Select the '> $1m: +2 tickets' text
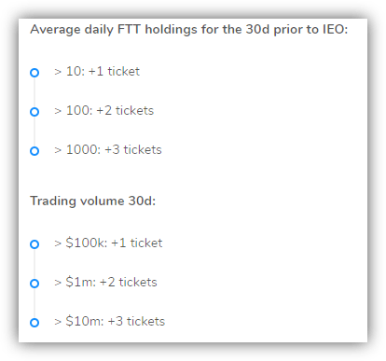This screenshot has width=386, height=361. (x=105, y=283)
